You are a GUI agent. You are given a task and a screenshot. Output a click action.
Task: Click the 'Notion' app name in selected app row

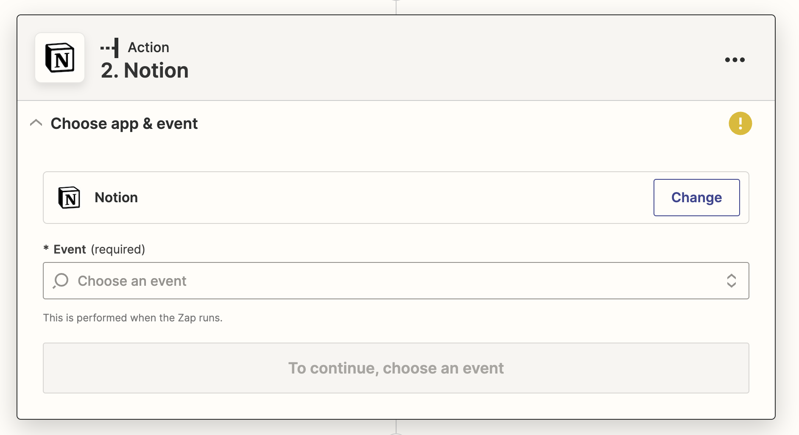pos(116,198)
